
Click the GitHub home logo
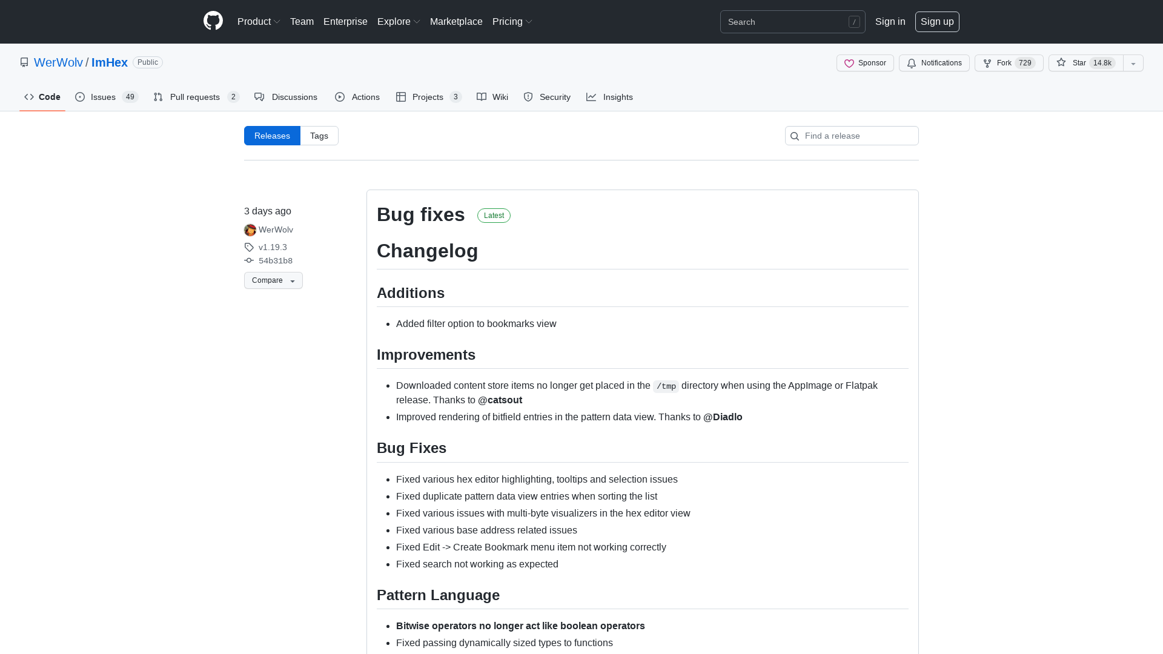213,21
